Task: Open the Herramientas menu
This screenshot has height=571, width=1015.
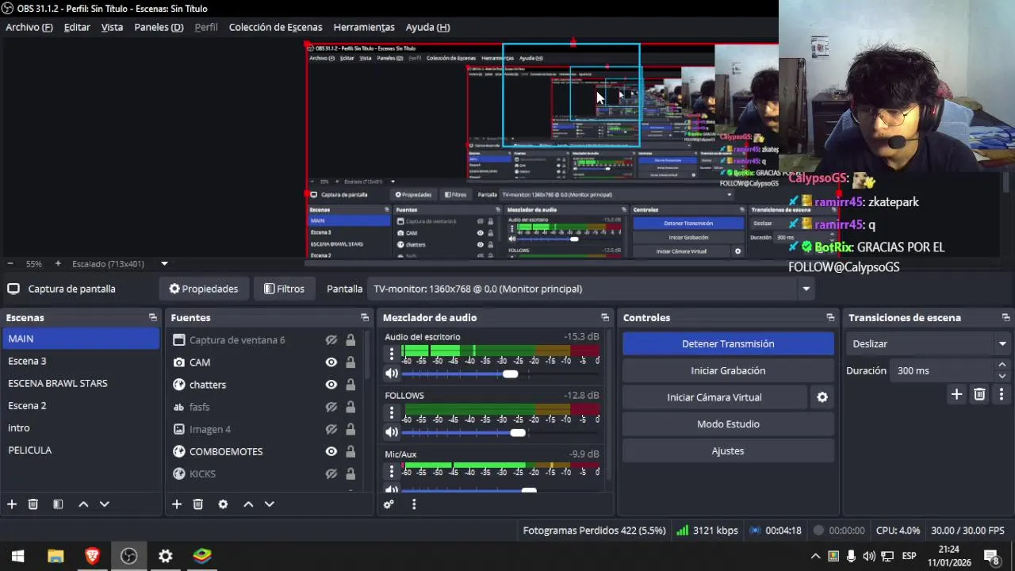Action: click(x=364, y=27)
